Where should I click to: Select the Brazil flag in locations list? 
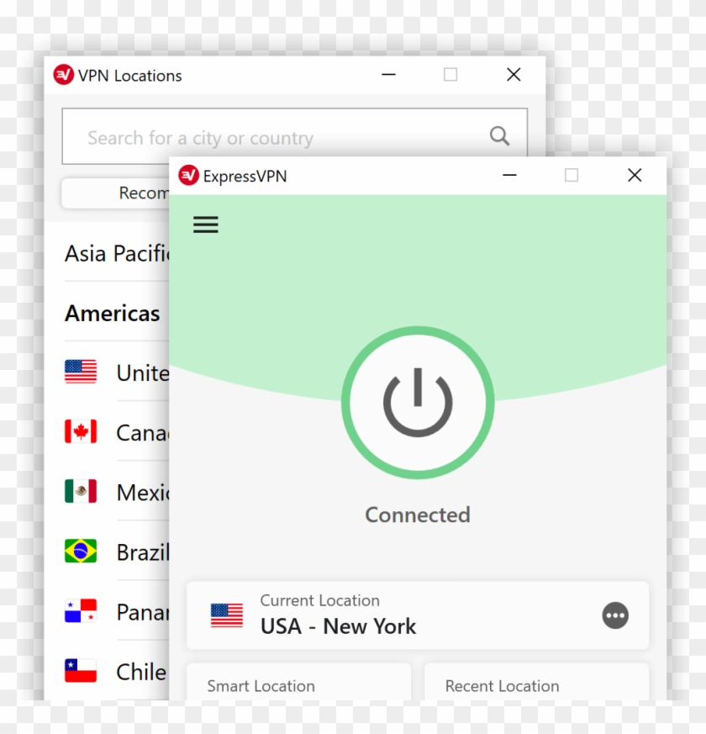[81, 551]
